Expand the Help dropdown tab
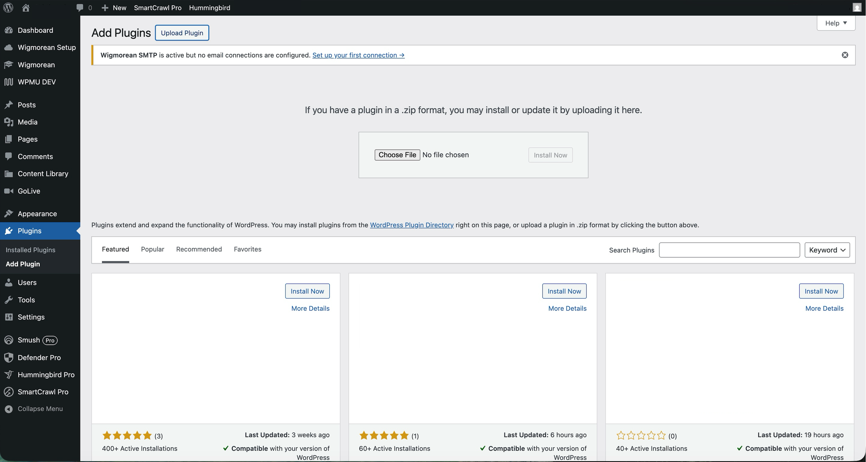Viewport: 866px width, 462px height. point(836,23)
